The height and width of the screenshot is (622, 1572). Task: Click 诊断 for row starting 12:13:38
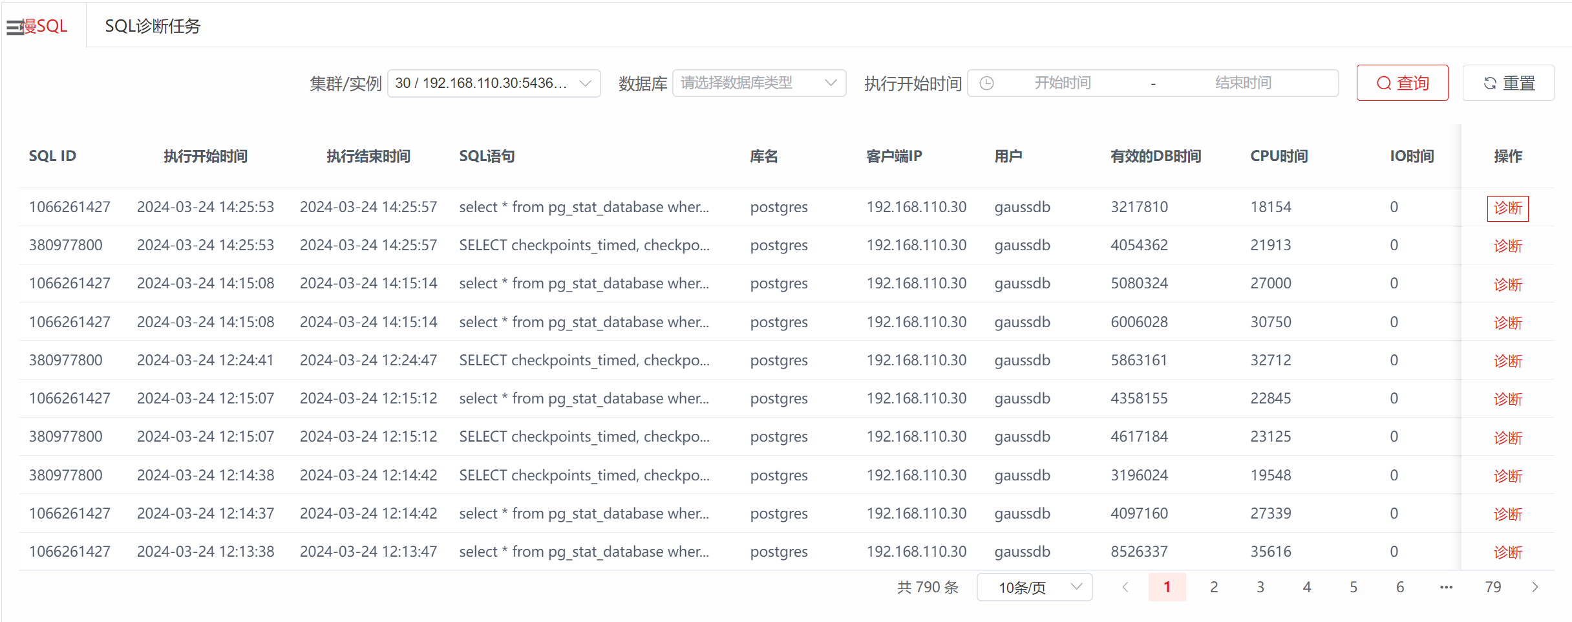[x=1507, y=552]
